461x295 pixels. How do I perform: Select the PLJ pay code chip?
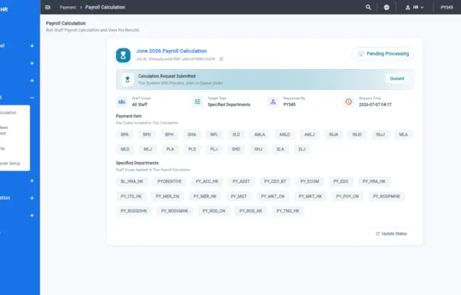click(x=214, y=149)
